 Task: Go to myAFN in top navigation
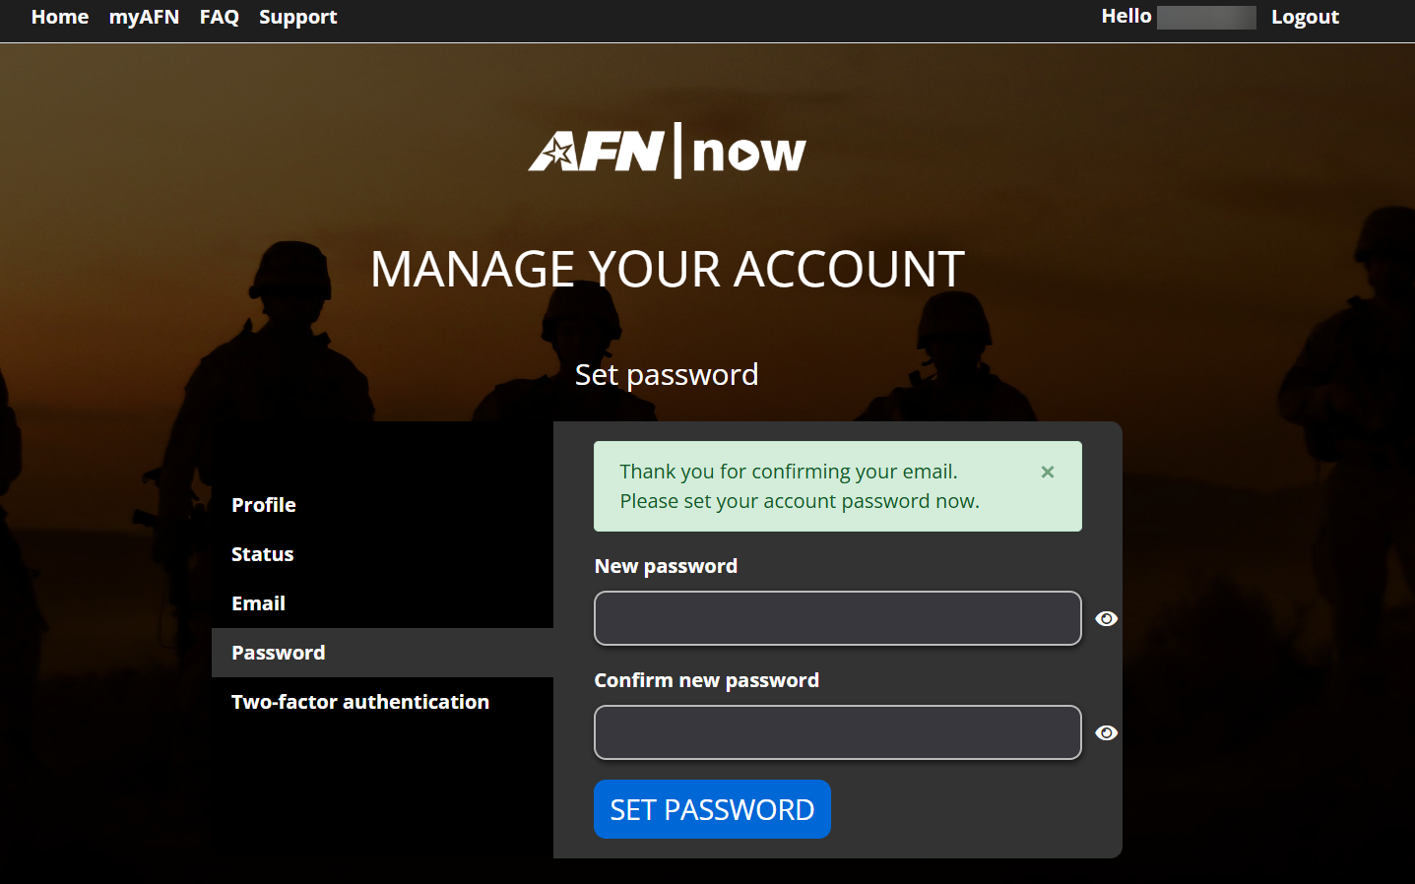click(144, 17)
